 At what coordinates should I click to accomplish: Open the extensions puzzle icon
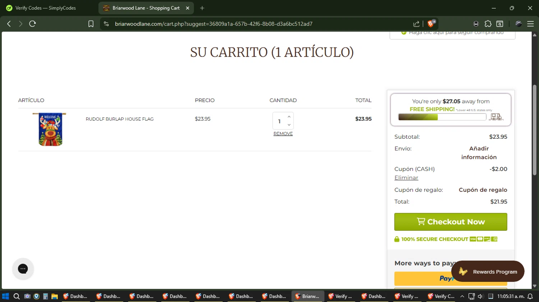(488, 24)
